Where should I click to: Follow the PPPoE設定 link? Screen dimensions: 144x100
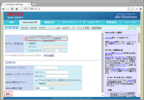[x=49, y=55]
